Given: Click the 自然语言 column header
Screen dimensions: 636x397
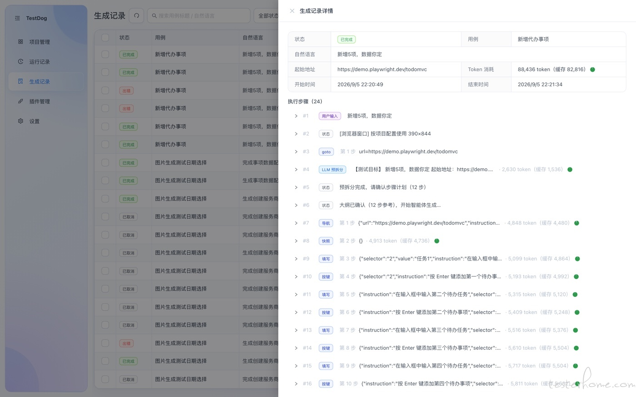Looking at the screenshot, I should point(253,38).
